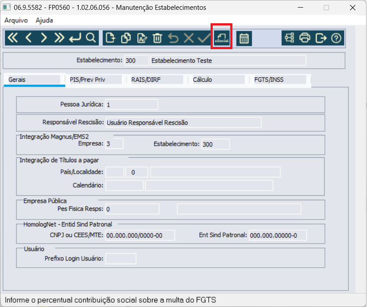Open the hierarchy structure icon
Screen dimensions: 367x307
289,38
